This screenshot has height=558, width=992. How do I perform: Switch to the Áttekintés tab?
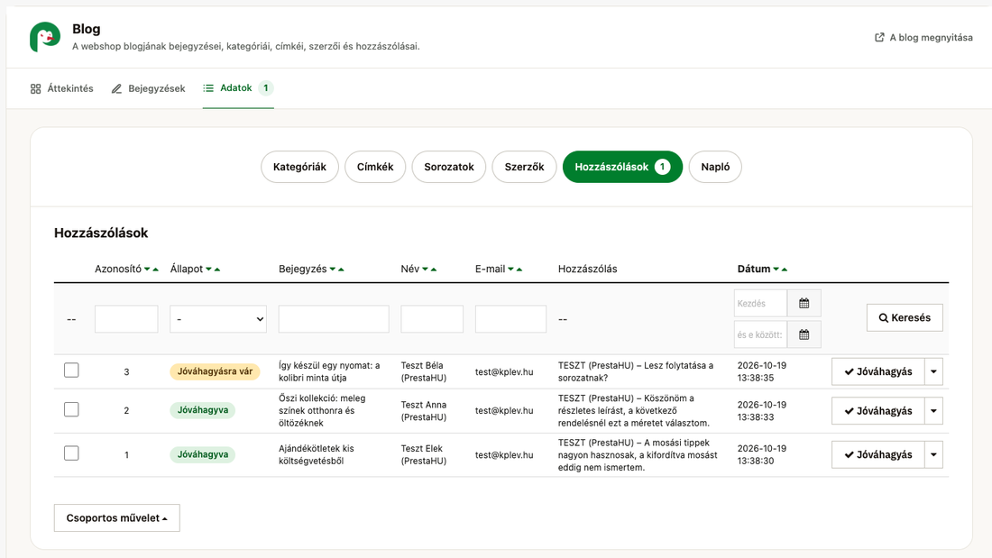(x=62, y=88)
